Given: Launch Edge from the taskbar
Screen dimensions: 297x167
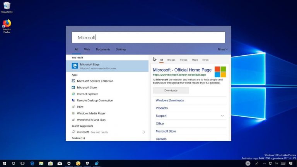Looking at the screenshot, I should (x=32, y=163).
